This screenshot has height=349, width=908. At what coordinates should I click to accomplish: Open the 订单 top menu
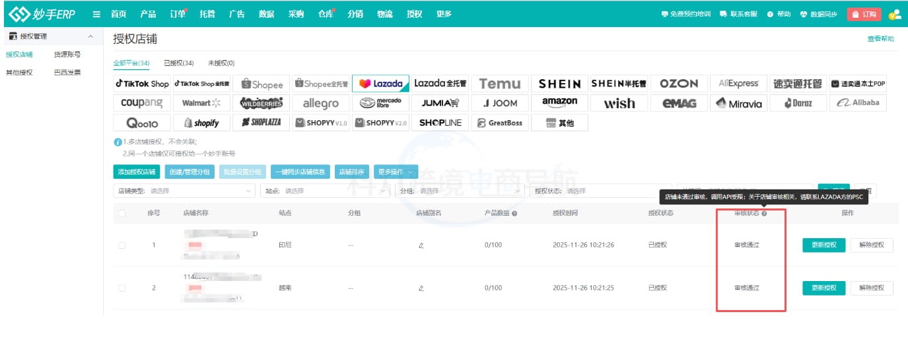[178, 14]
